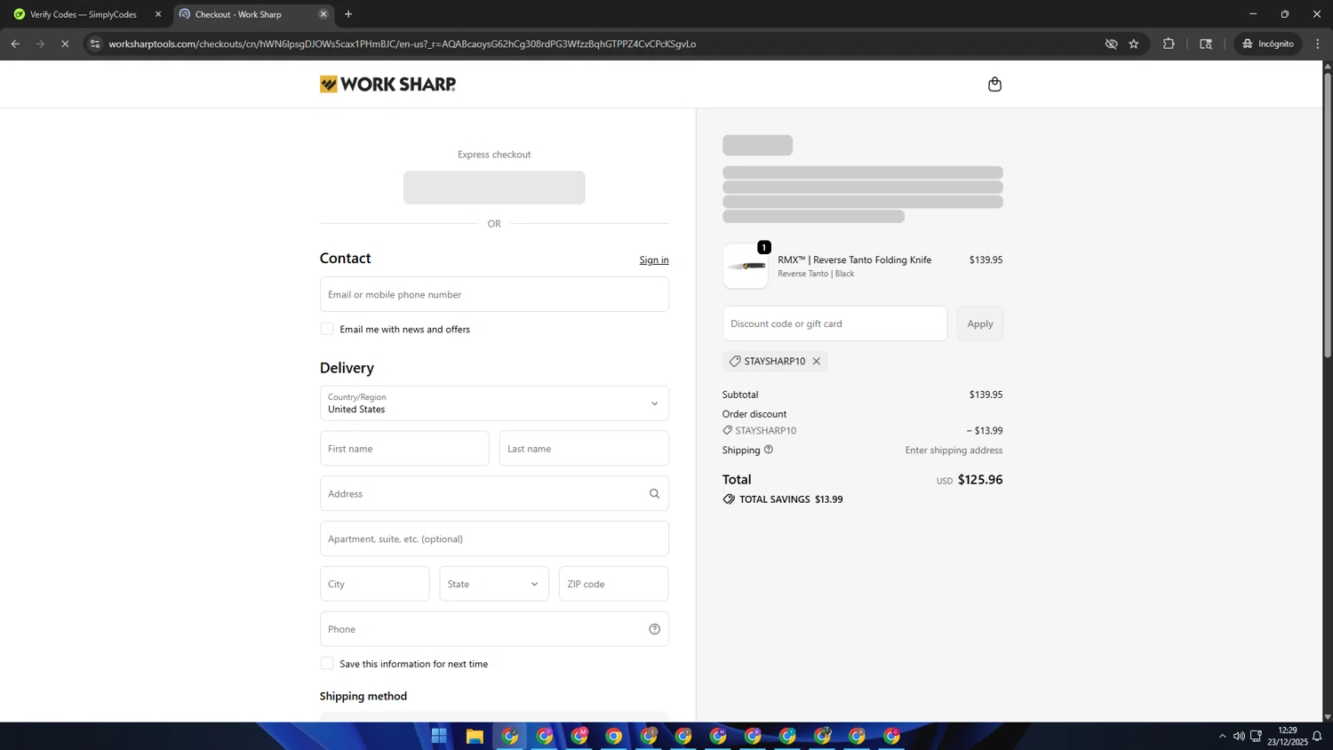View site information icon in address bar
Viewport: 1333px width, 750px height.
click(95, 44)
